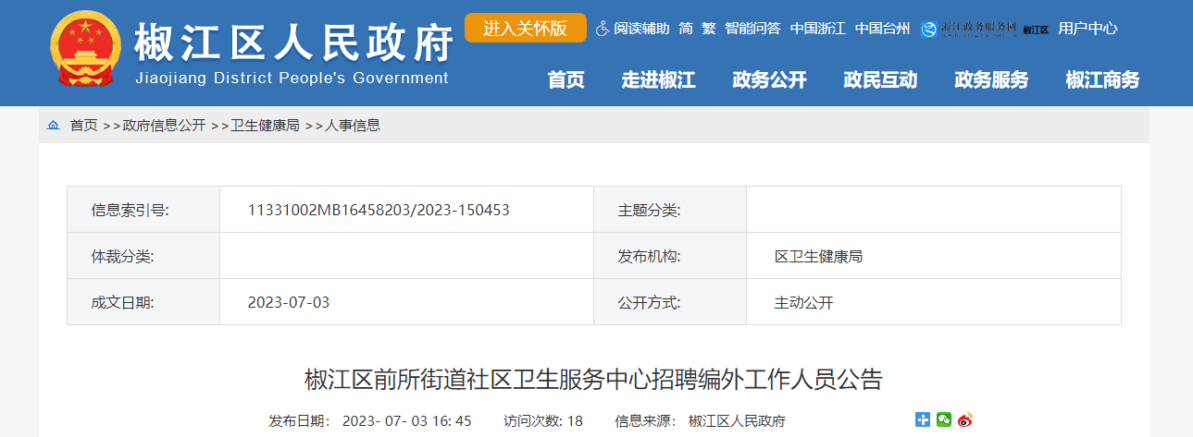Open 椒江商务 navigation item
Screen dimensions: 1193x437
coord(1102,80)
